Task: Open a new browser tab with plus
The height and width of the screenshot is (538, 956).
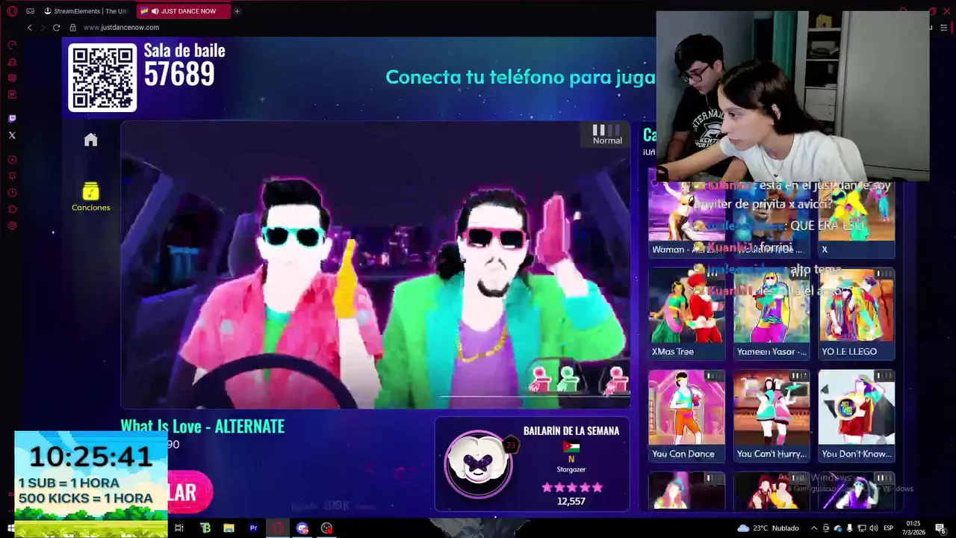Action: click(x=237, y=11)
